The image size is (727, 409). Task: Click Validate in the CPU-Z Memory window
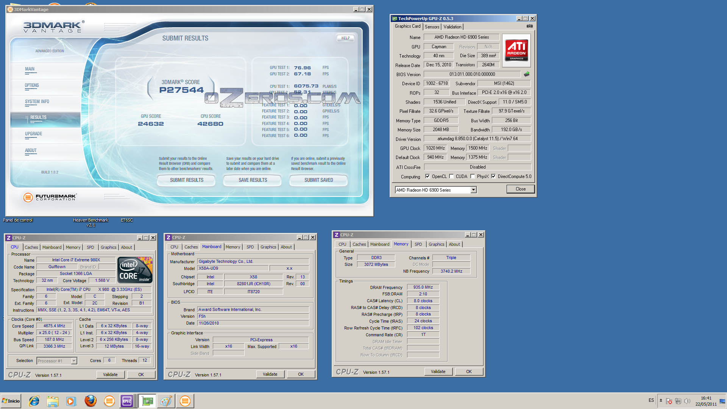tap(438, 372)
